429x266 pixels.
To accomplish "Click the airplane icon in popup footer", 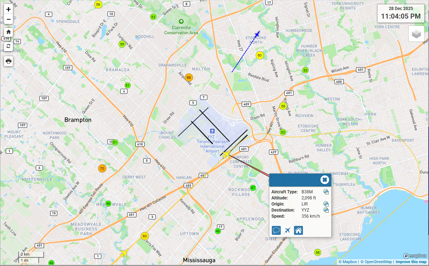I will (287, 230).
